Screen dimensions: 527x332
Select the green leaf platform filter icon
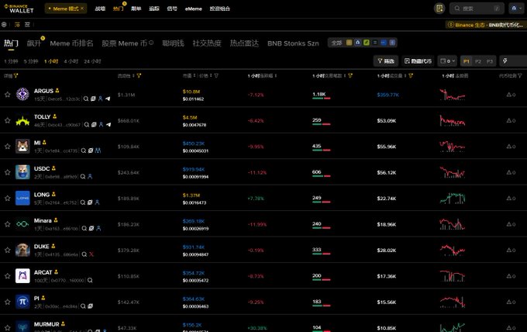367,43
